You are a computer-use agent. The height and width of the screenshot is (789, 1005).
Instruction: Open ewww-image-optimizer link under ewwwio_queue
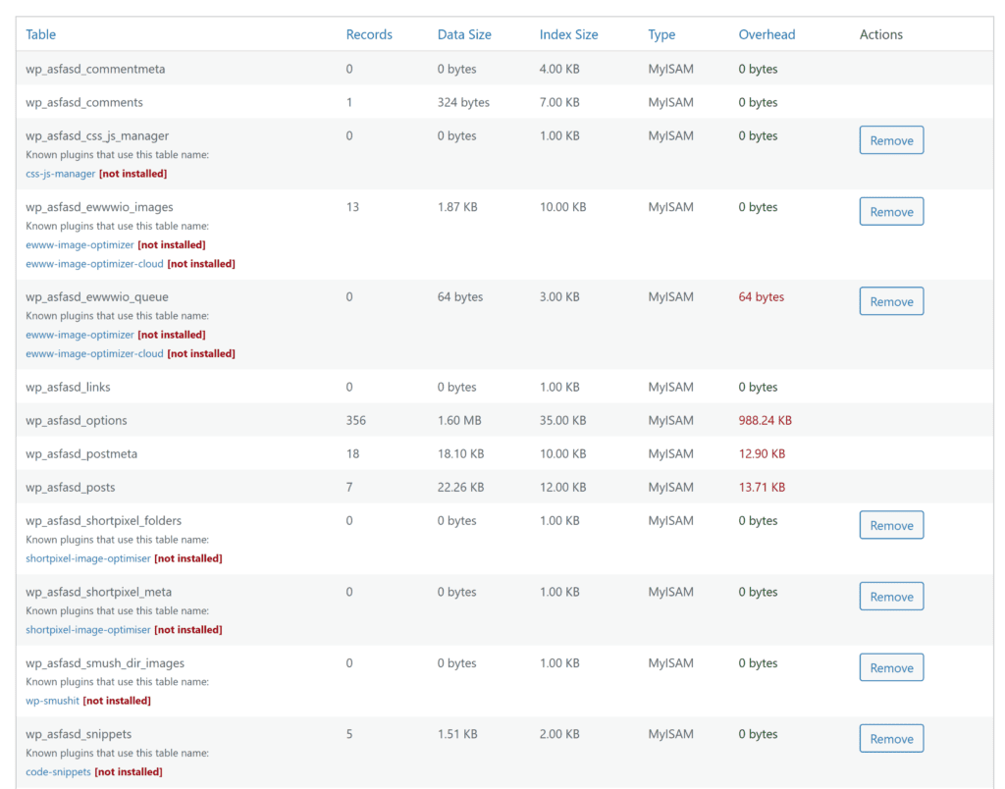click(79, 335)
